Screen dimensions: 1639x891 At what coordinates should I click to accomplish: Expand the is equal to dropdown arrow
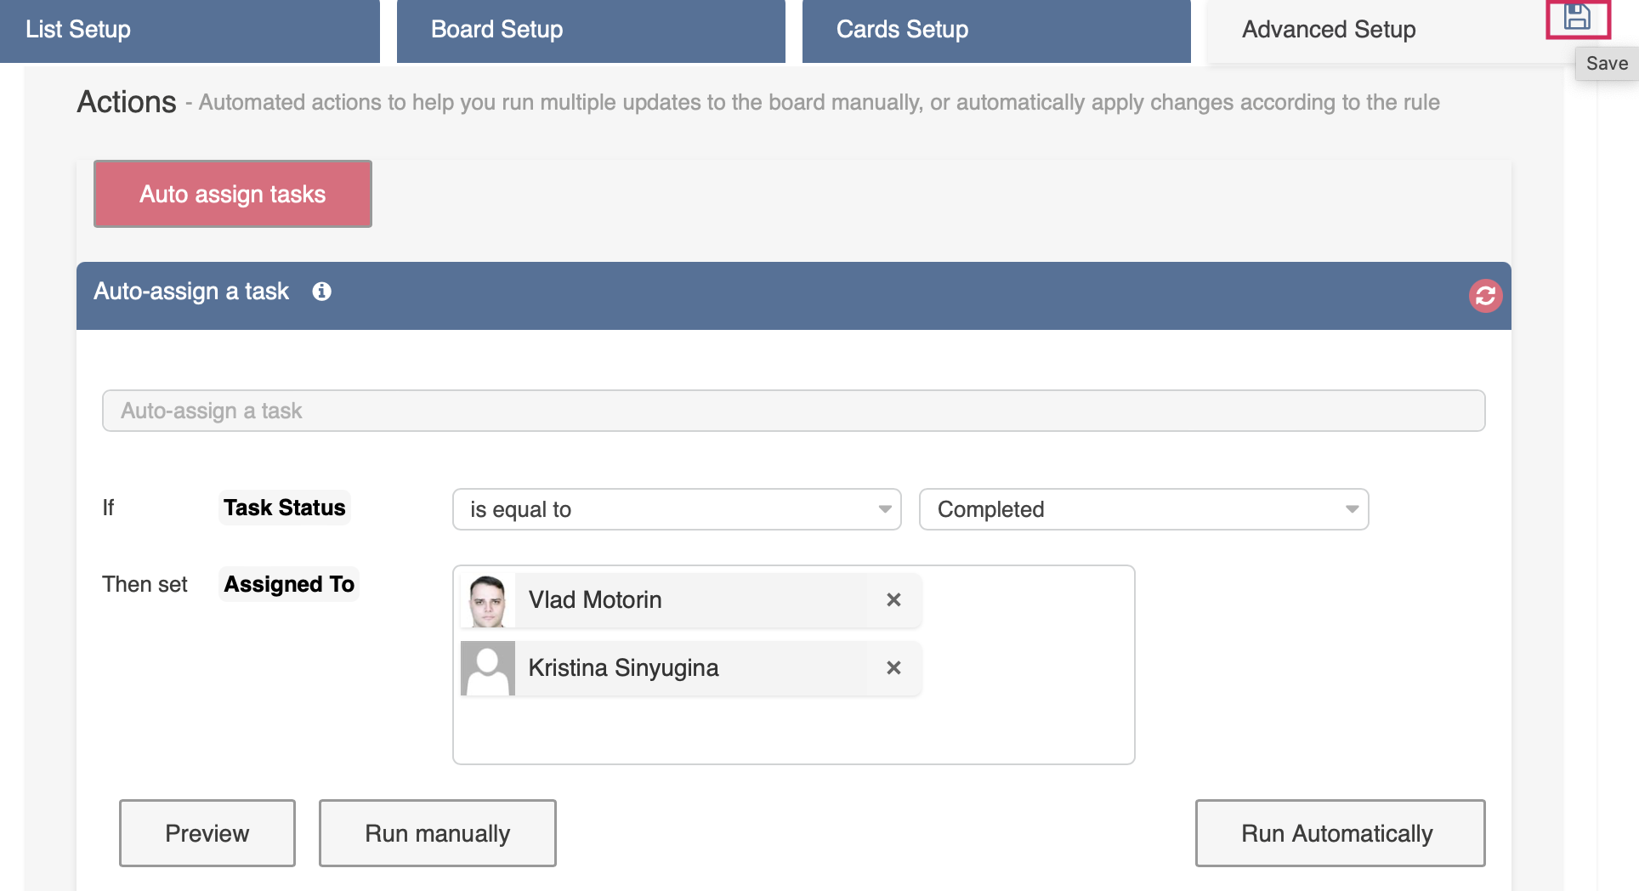point(884,509)
